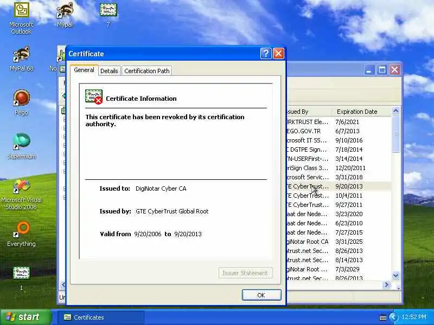Switch to the Details tab
The height and width of the screenshot is (325, 434).
pos(109,71)
